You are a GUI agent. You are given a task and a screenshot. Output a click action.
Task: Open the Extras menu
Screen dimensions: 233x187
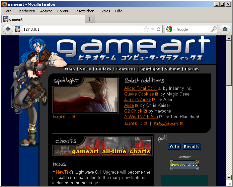(104, 11)
